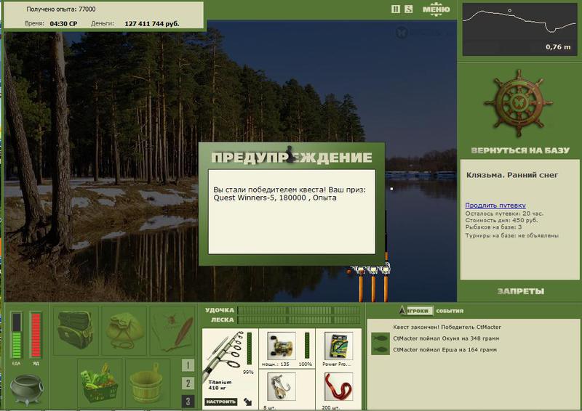Click the diagonal arrow beside НАСТРОИТЬ
Viewport: 582px width, 411px height.
tap(247, 402)
